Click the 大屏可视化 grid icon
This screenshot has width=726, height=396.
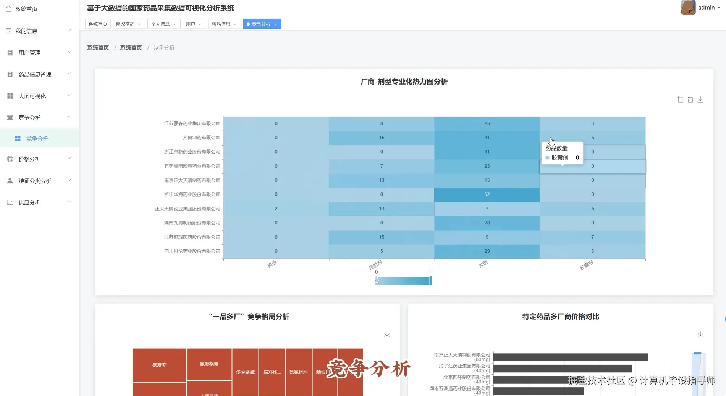tap(10, 96)
